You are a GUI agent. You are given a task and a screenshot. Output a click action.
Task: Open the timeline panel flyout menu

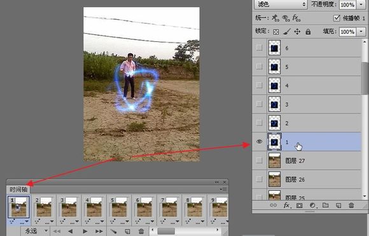223,190
